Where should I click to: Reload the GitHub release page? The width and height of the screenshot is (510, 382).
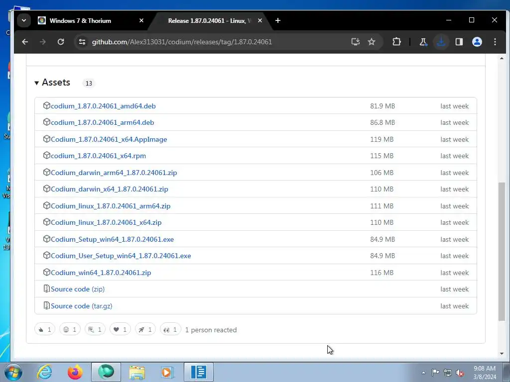click(60, 42)
